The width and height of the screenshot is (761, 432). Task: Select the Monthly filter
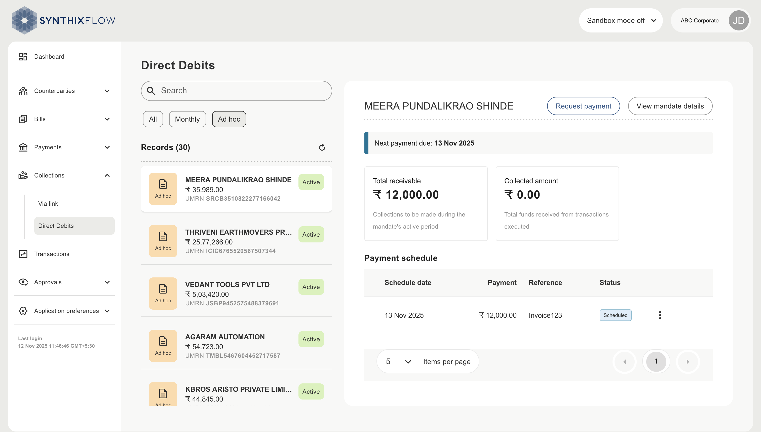click(x=187, y=119)
